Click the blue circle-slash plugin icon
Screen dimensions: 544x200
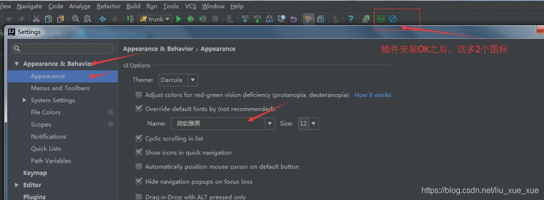pyautogui.click(x=393, y=19)
